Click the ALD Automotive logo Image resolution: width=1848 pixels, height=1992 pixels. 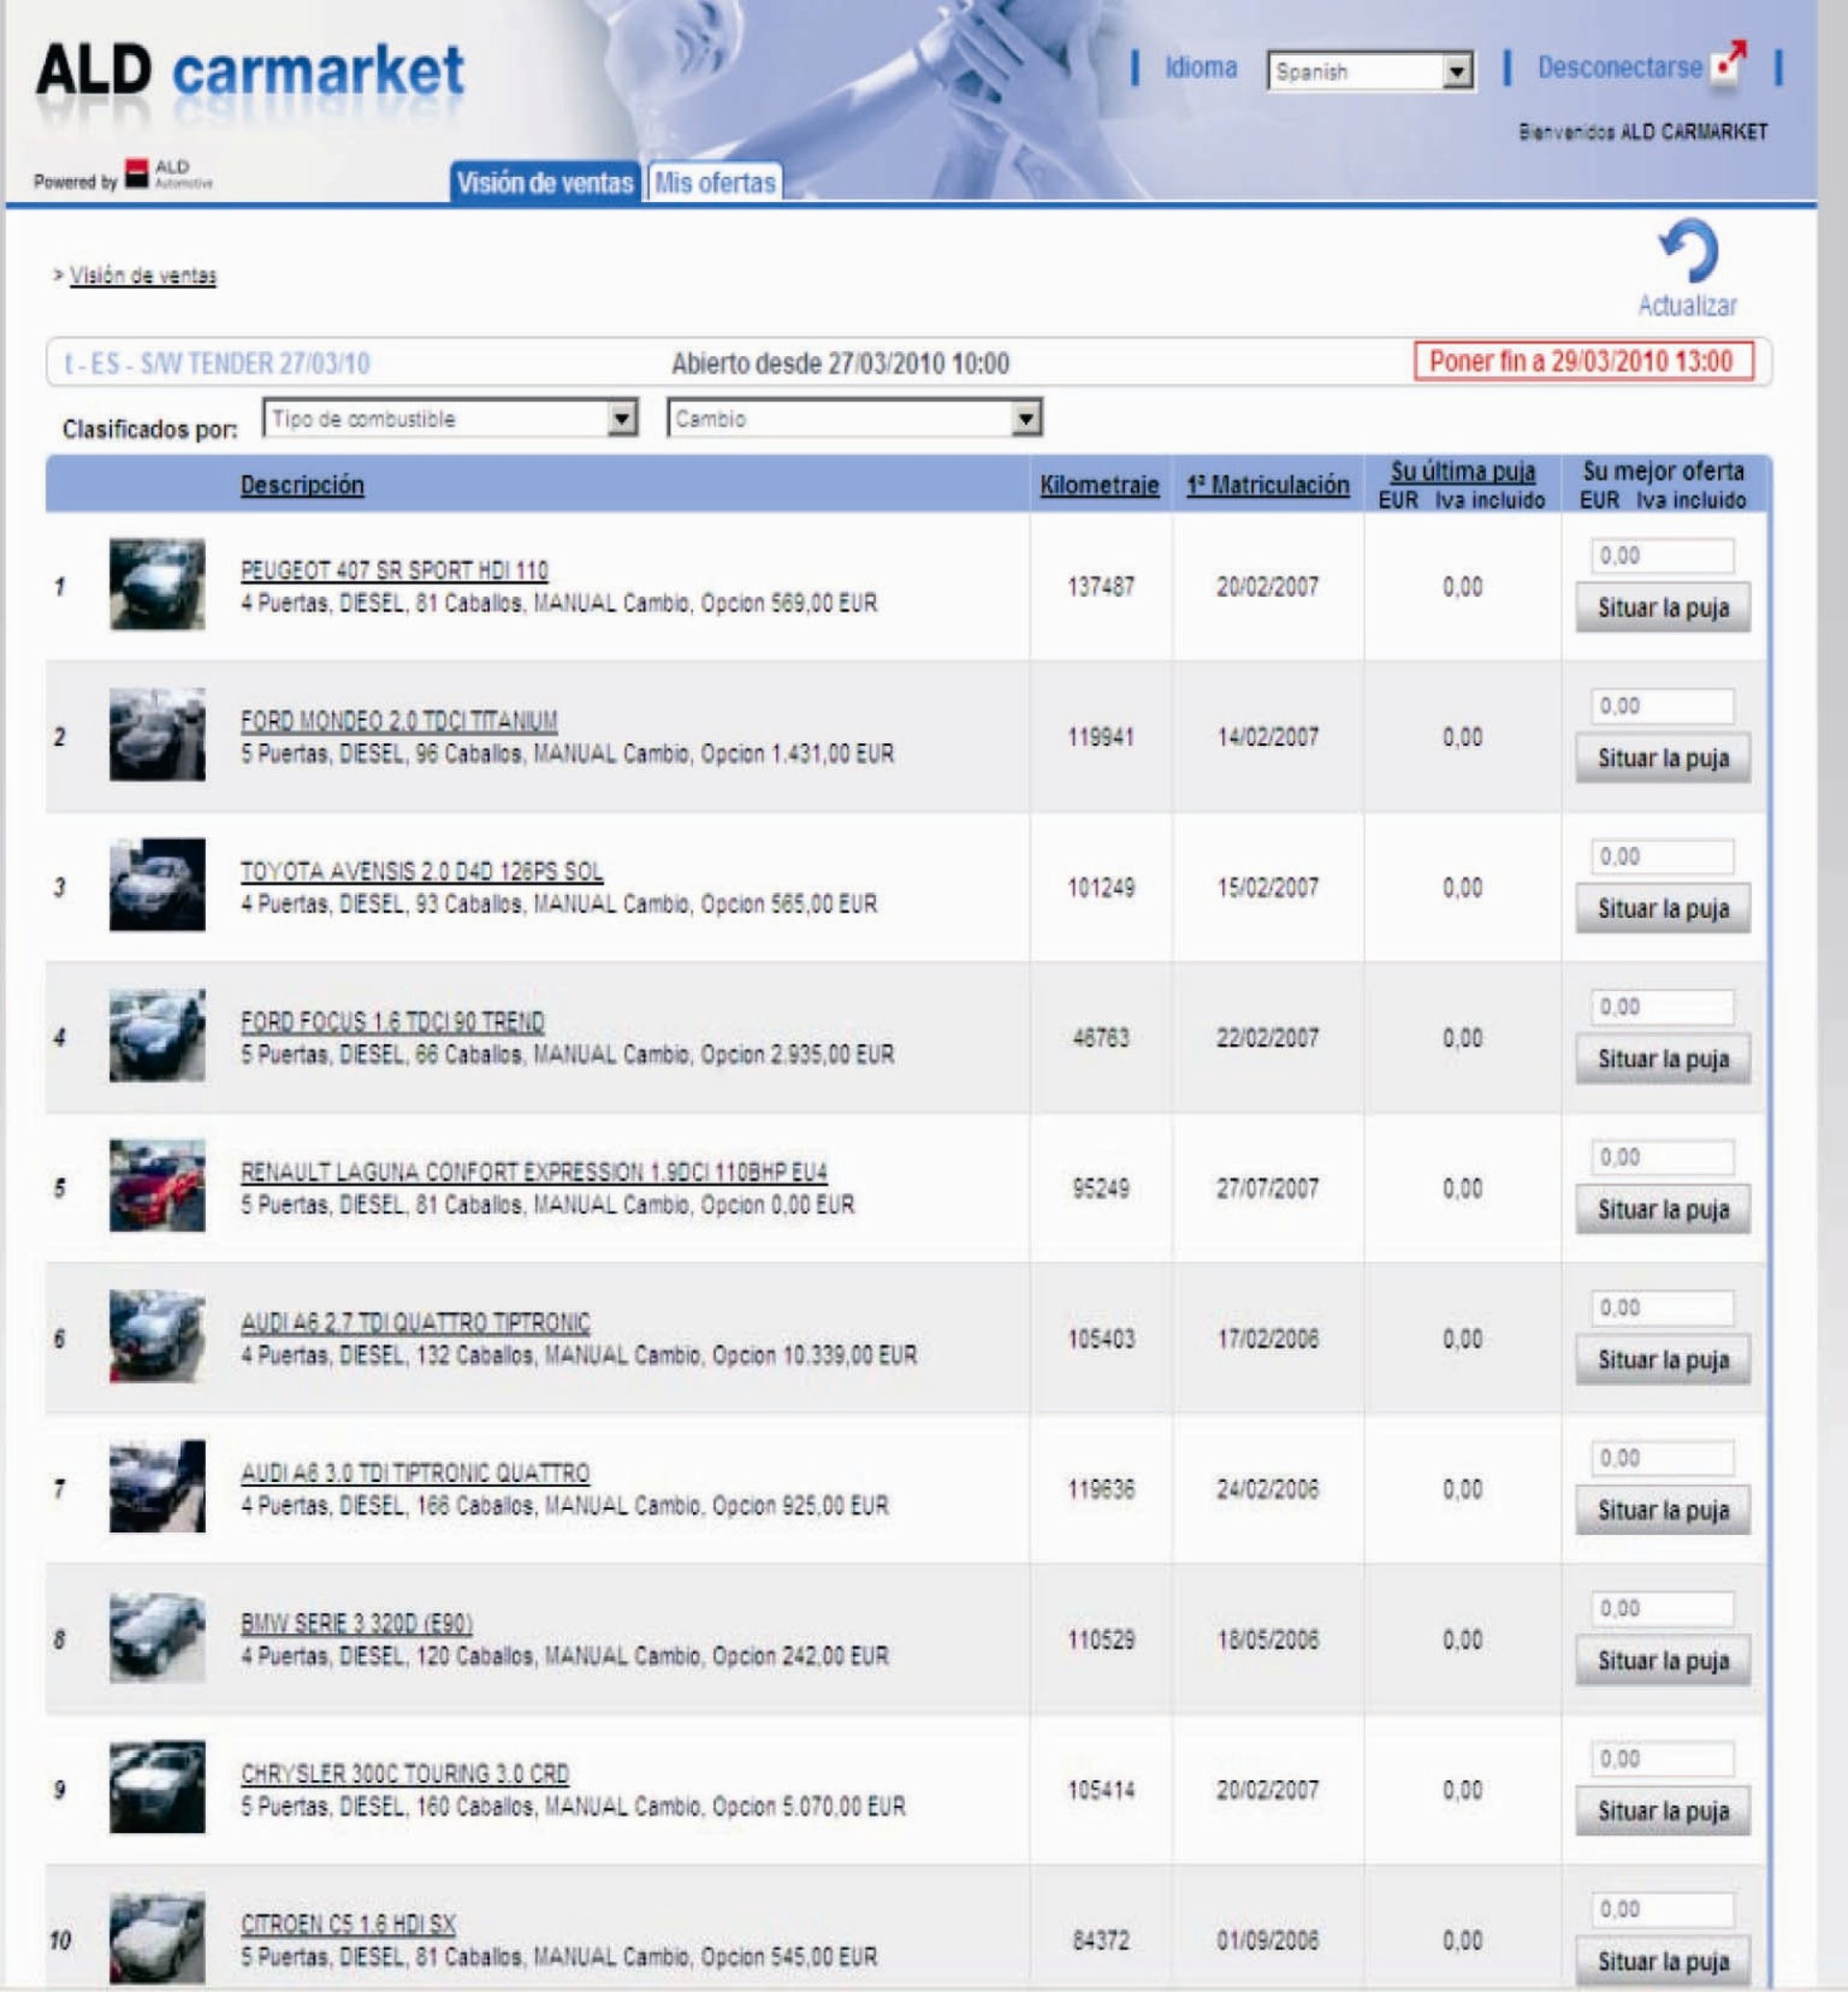[168, 174]
